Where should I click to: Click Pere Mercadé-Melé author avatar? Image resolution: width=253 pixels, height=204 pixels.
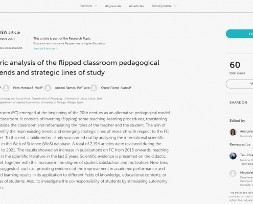6,88
